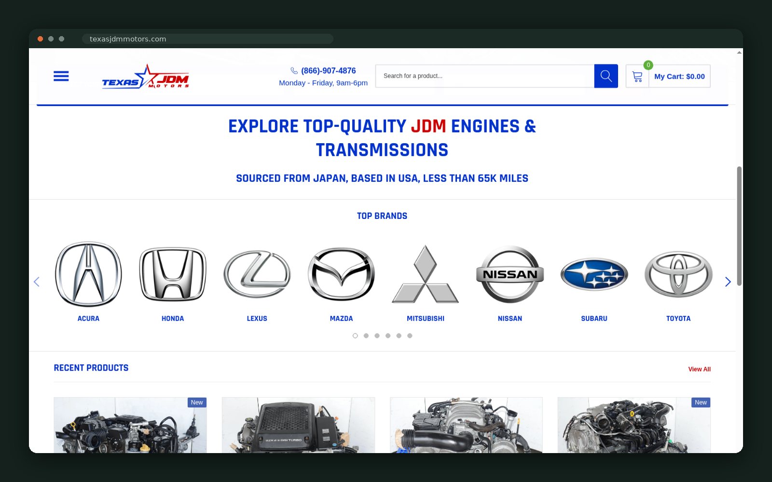The image size is (772, 482).
Task: Open the TOYOTA text link
Action: coord(678,319)
